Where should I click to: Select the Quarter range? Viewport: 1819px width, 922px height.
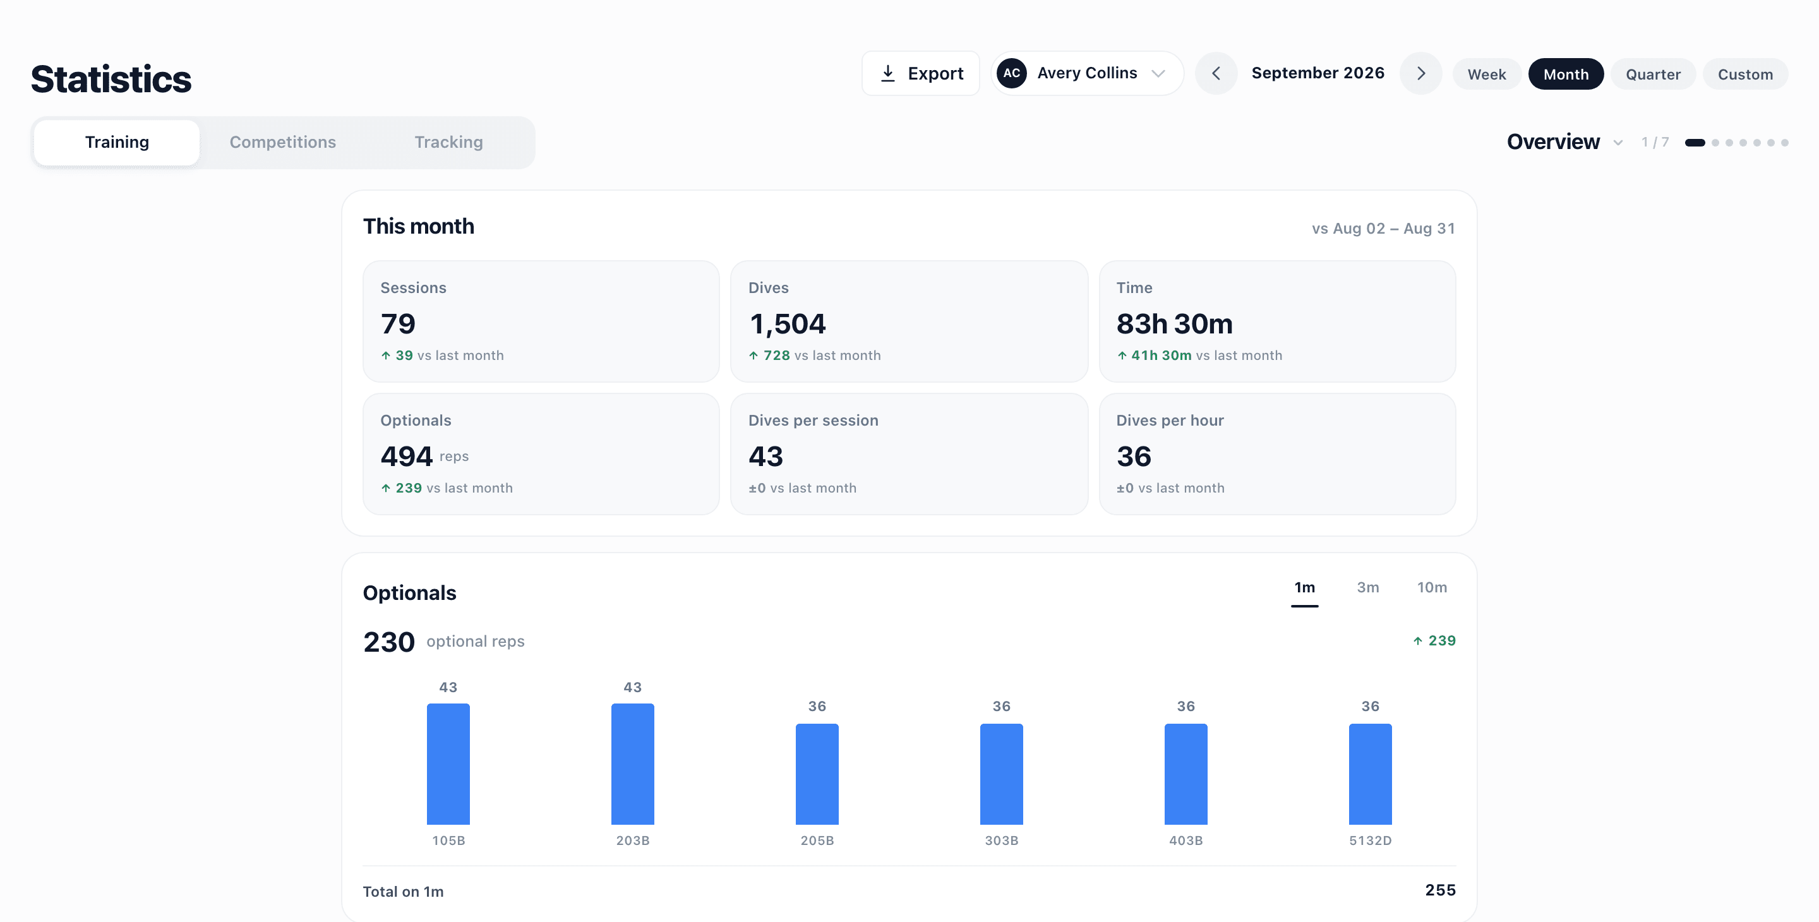click(1652, 74)
